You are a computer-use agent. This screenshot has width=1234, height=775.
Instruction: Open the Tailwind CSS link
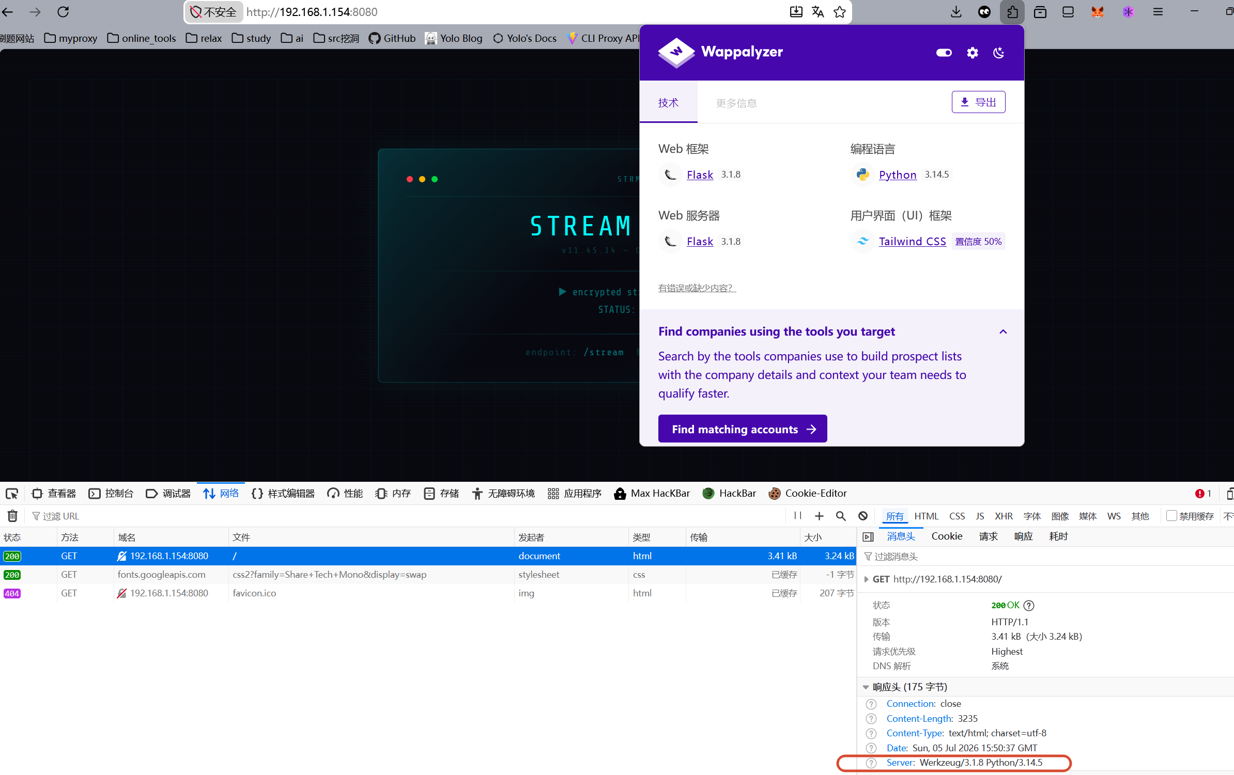click(913, 241)
